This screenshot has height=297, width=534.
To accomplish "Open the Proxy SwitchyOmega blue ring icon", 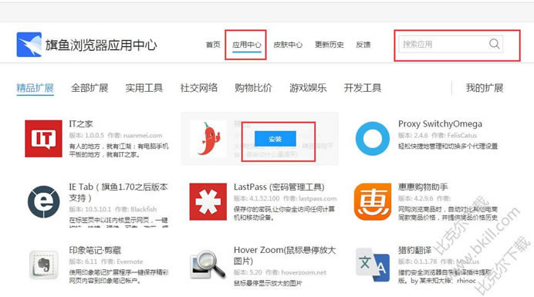I will 372,139.
